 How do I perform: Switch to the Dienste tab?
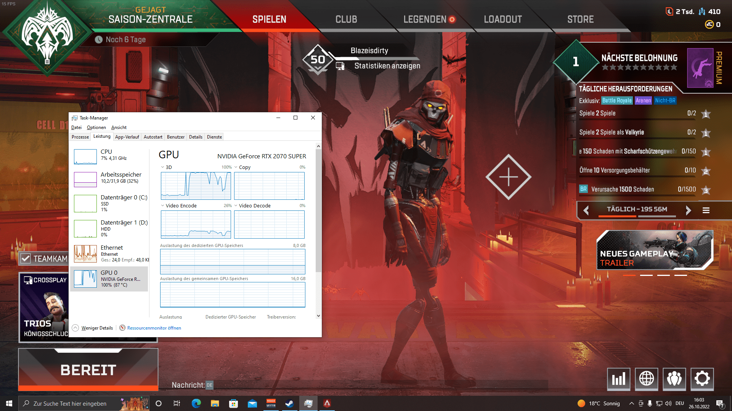coord(214,137)
